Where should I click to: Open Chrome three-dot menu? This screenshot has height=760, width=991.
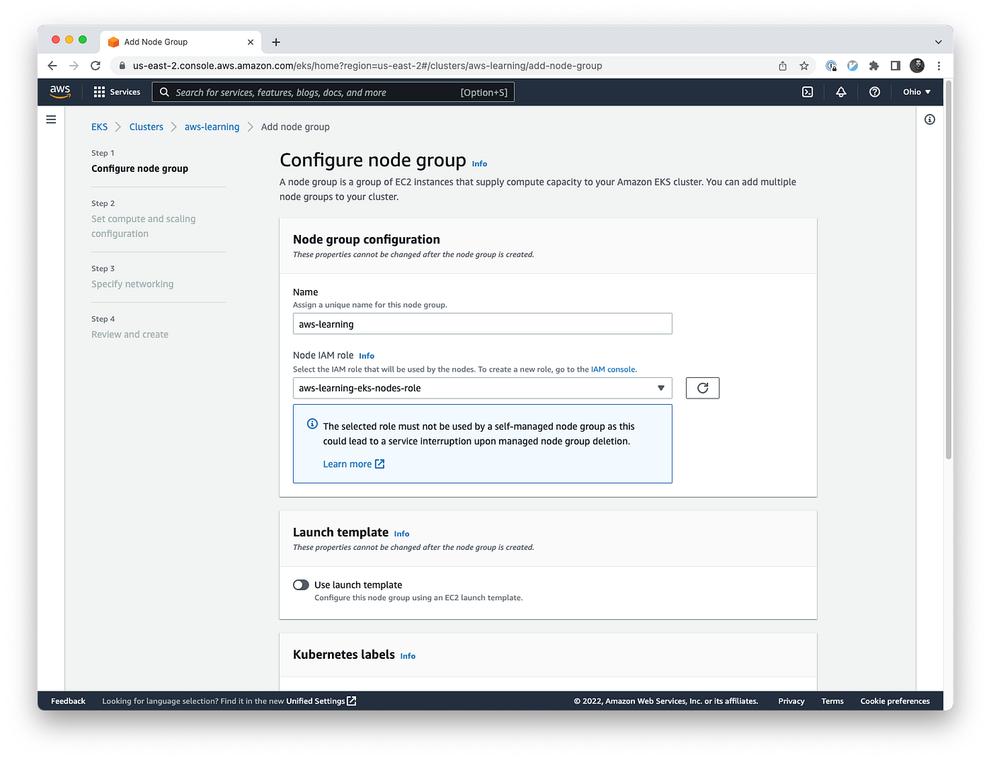click(x=939, y=66)
